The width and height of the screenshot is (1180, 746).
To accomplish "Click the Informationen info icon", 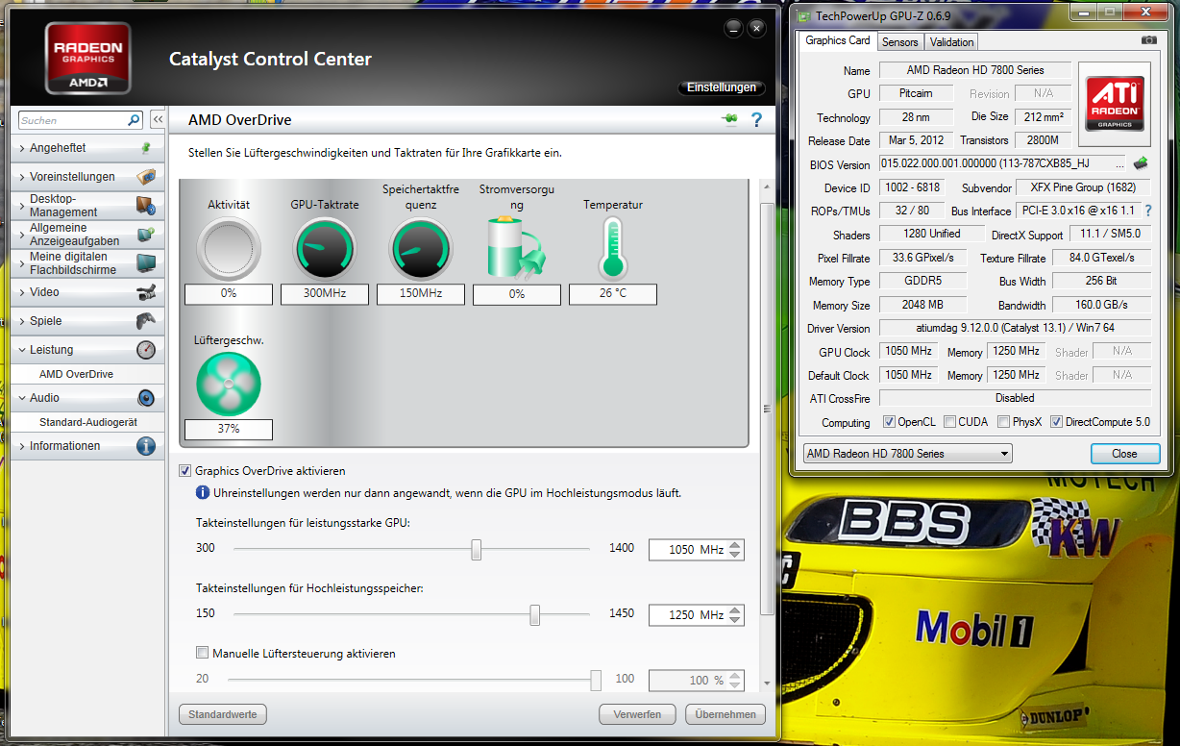I will [x=145, y=446].
